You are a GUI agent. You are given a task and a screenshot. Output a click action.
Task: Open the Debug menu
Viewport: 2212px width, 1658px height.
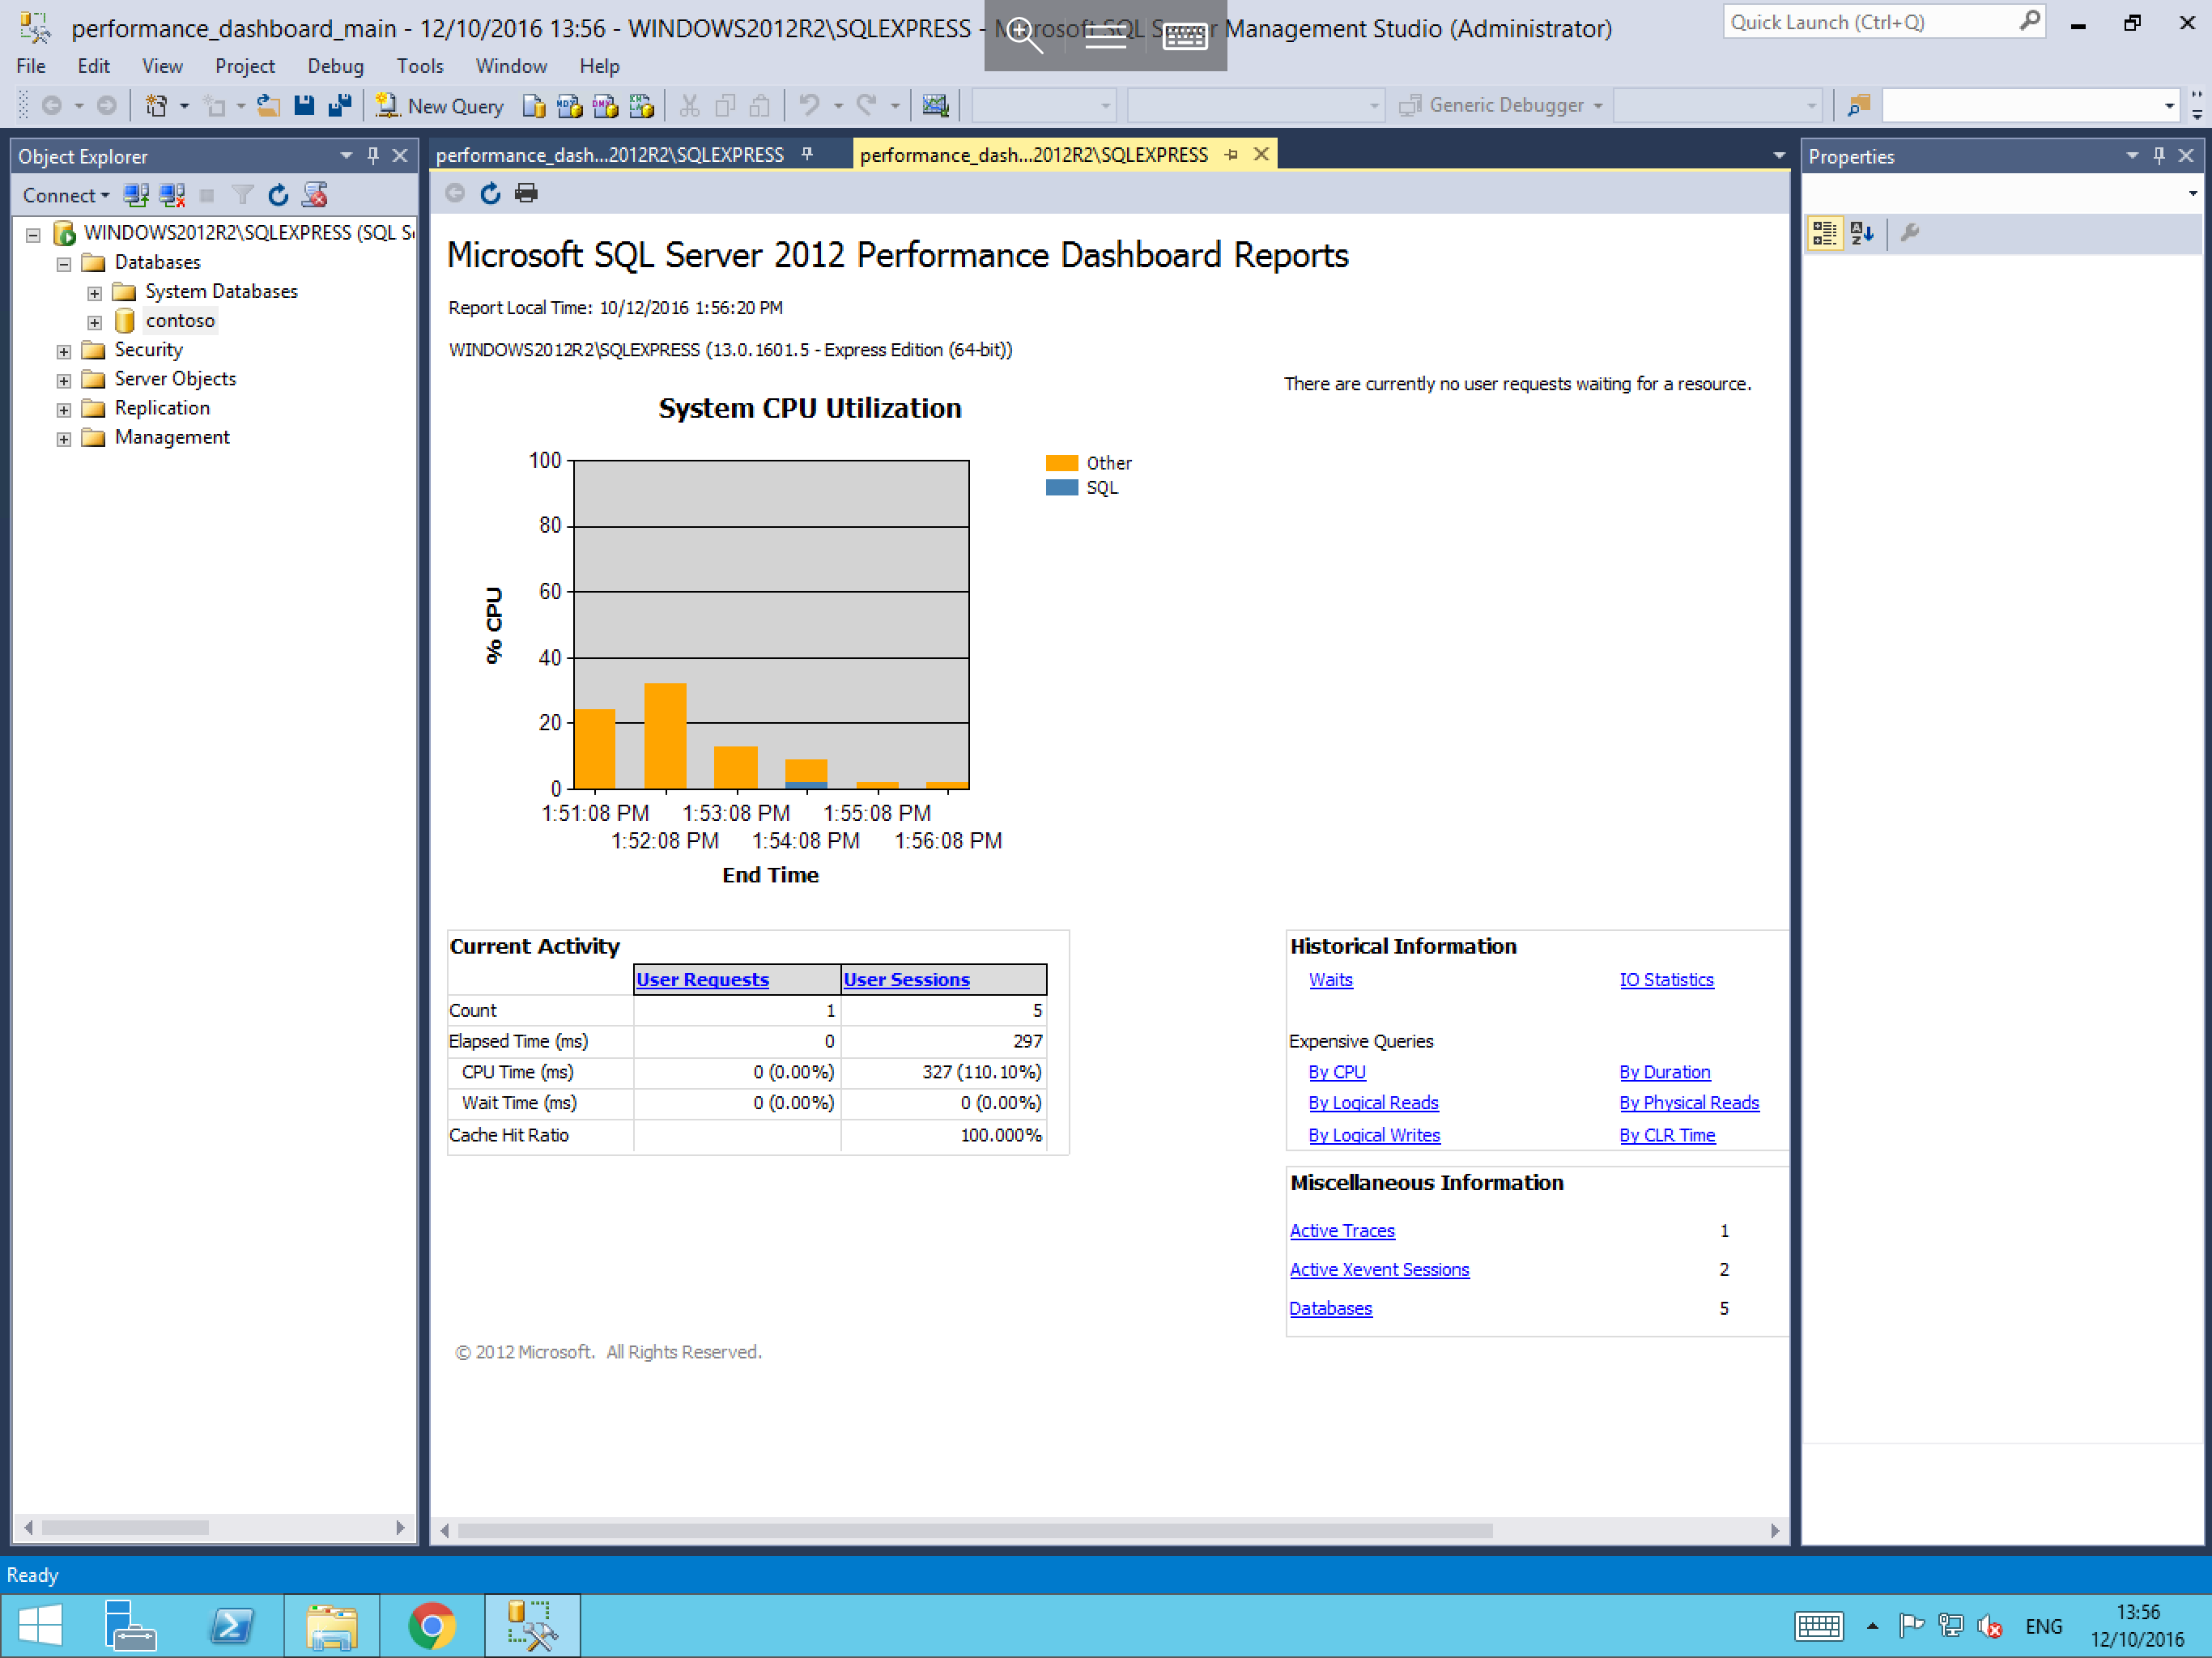tap(335, 66)
